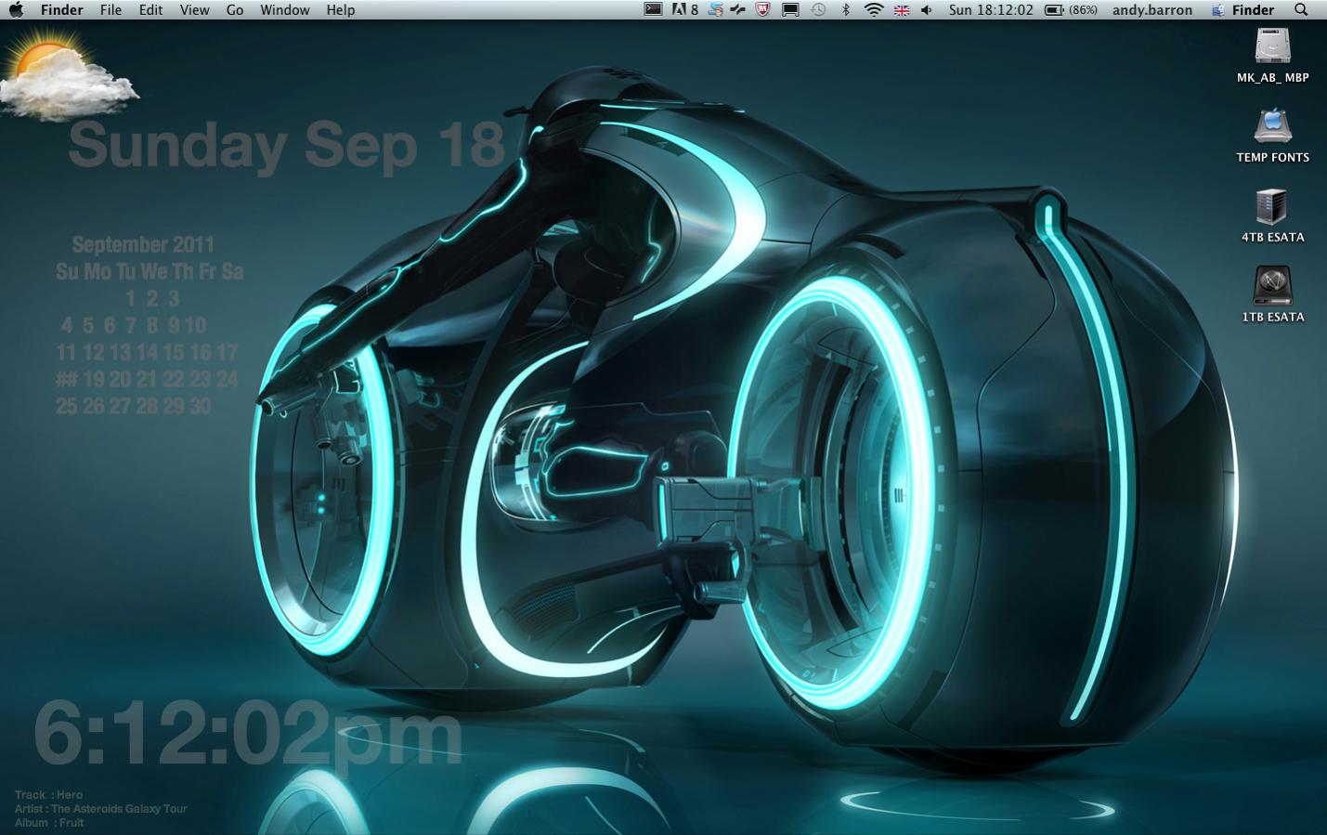Open the Help menu
The image size is (1327, 835).
click(340, 9)
